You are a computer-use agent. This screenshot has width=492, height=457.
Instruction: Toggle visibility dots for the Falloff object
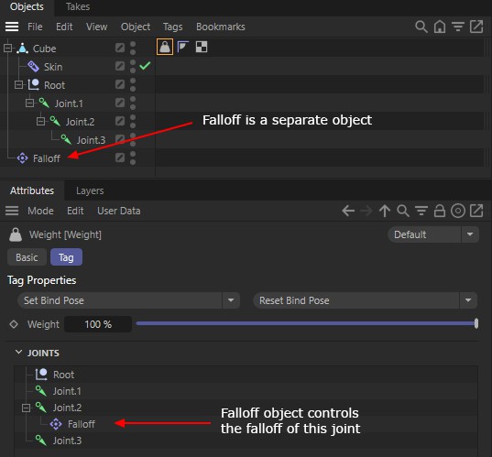coord(133,158)
